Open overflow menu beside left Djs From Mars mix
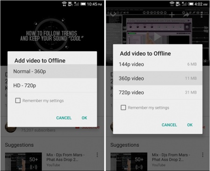The width and height of the screenshot is (210, 171). [97, 155]
